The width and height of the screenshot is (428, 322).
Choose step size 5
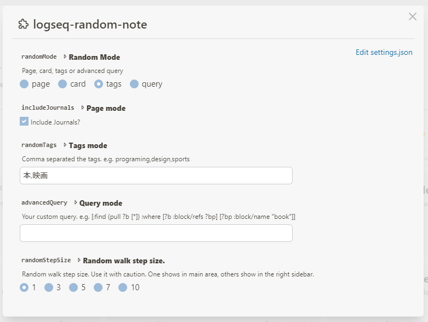pos(73,287)
